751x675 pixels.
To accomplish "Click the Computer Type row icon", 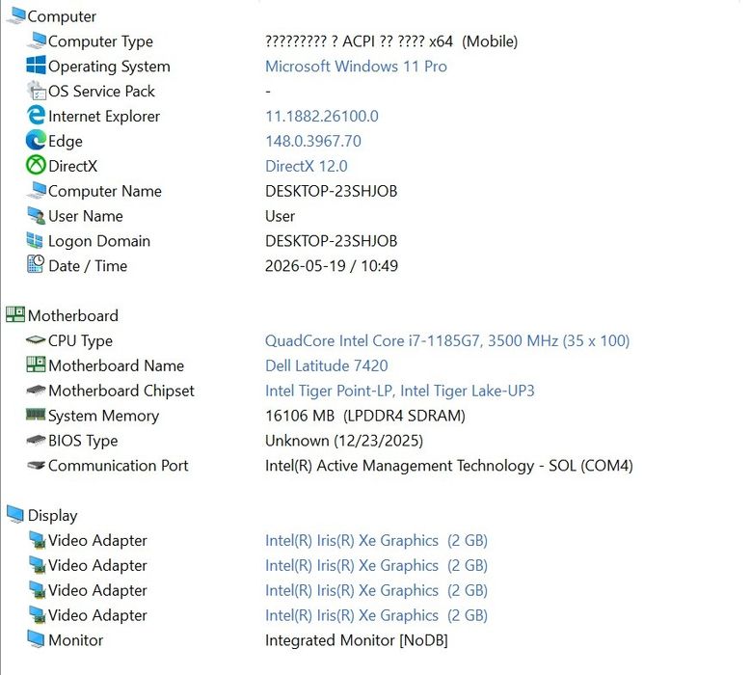I will [36, 40].
